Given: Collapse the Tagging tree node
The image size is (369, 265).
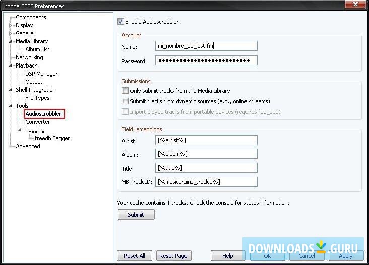Looking at the screenshot, I should (x=20, y=130).
